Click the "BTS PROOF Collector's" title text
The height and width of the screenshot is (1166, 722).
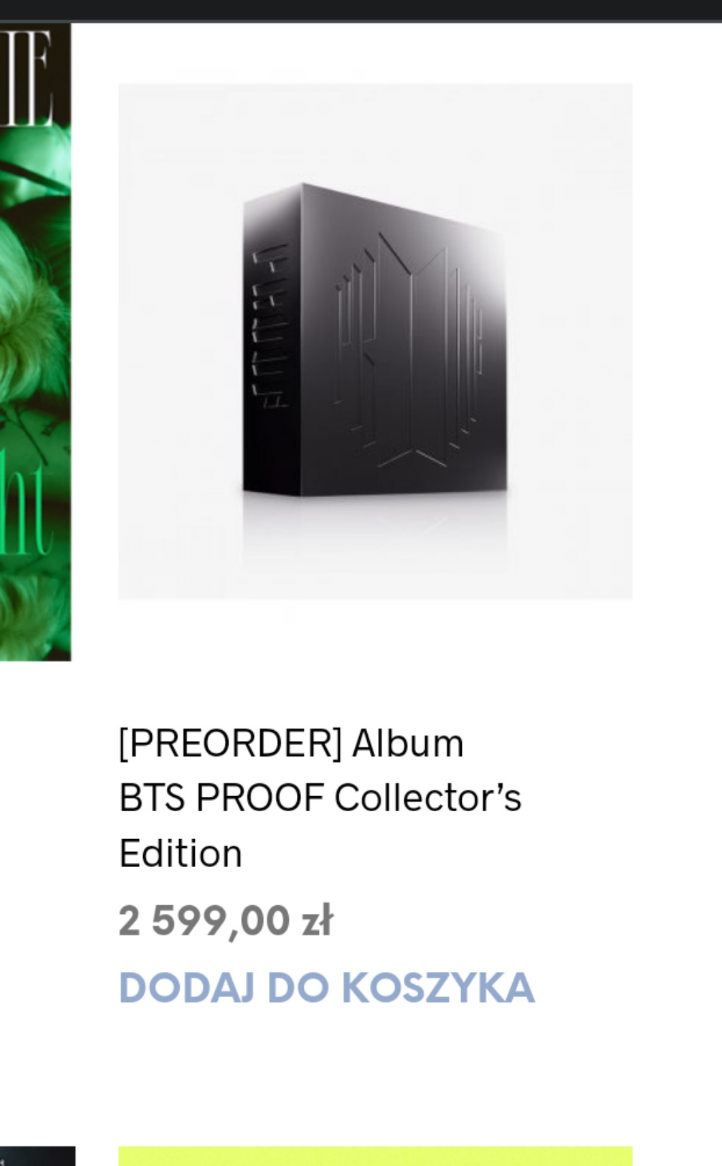(x=320, y=798)
